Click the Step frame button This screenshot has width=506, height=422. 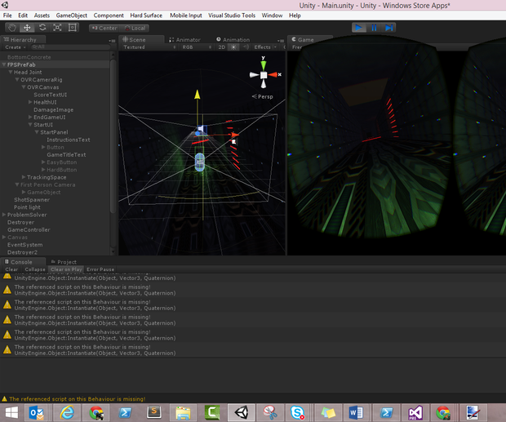click(388, 28)
